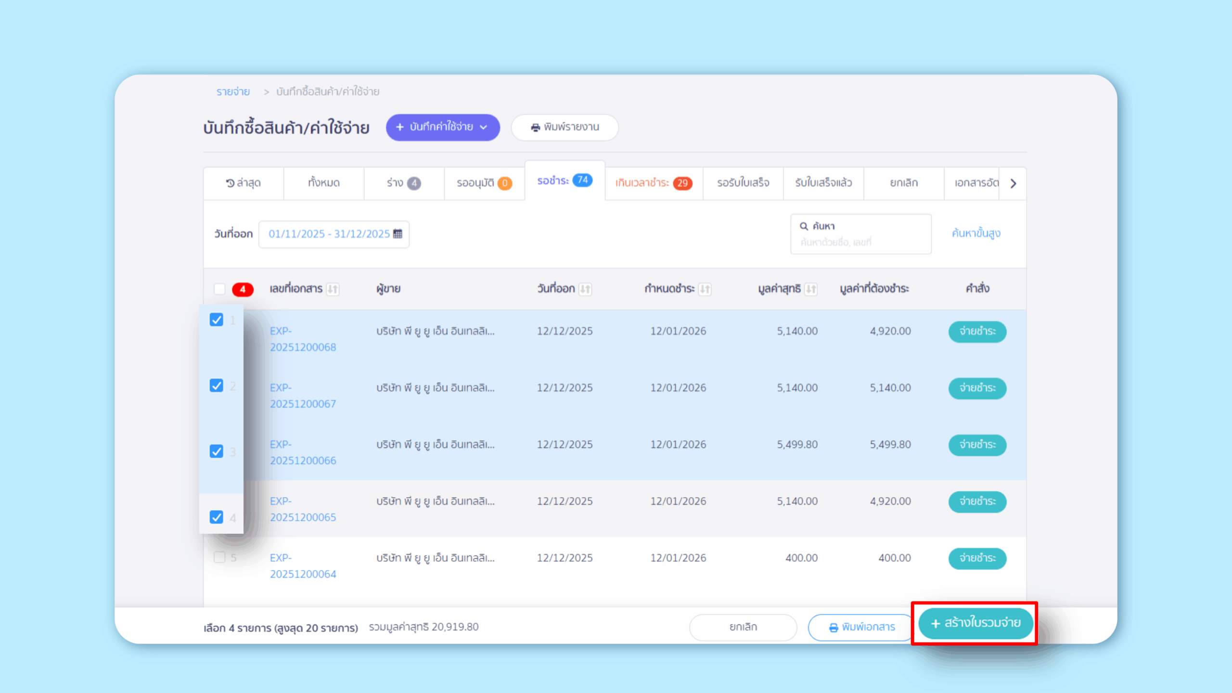Click the กำหนดชำระ sort arrows
This screenshot has height=693, width=1232.
[x=706, y=289]
